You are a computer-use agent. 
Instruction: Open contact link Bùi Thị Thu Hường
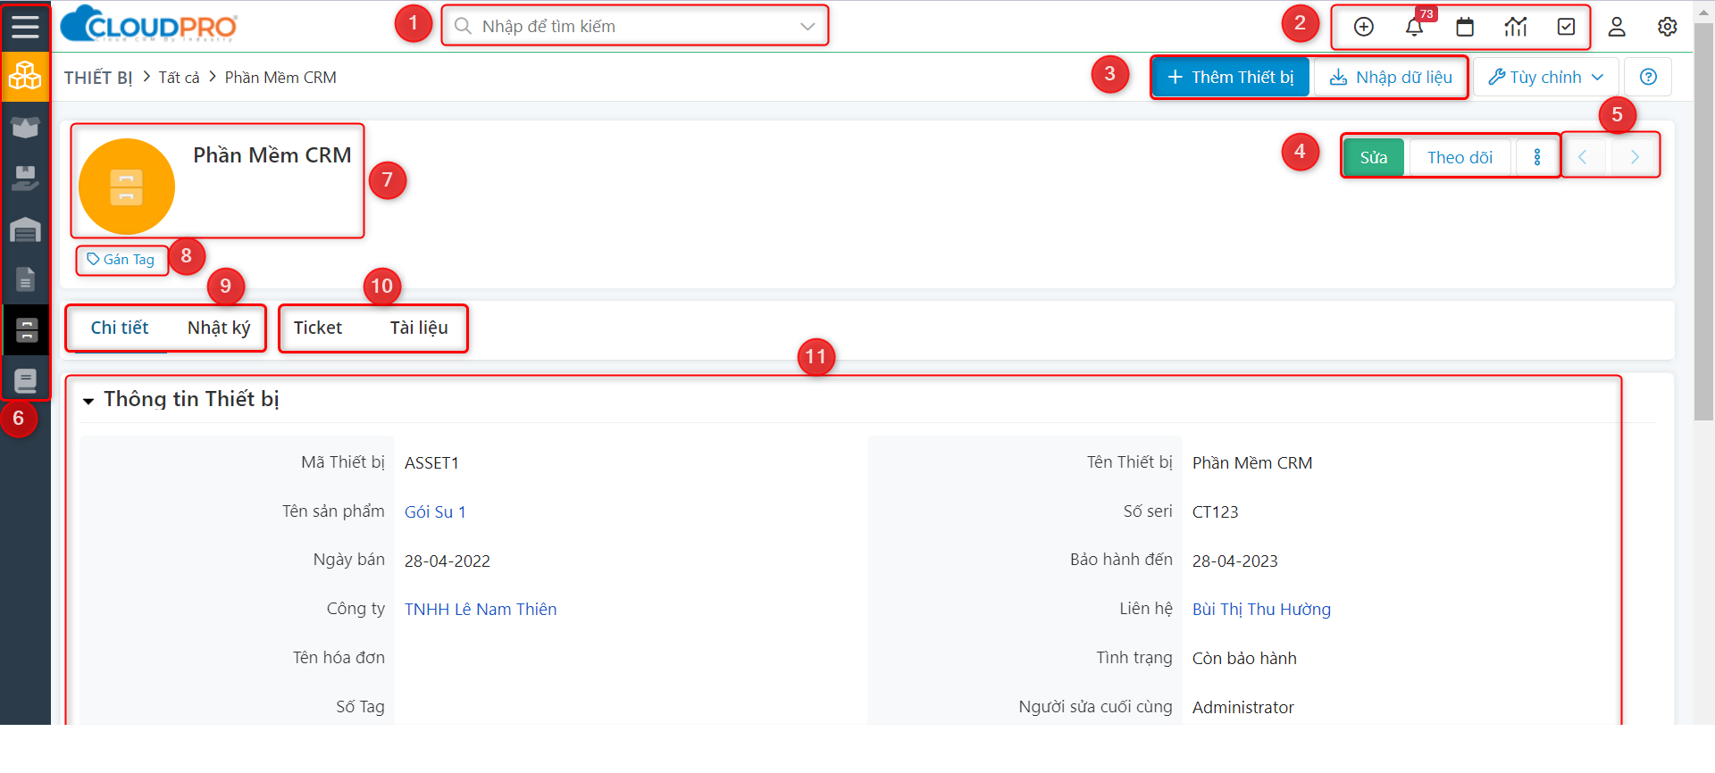tap(1261, 609)
